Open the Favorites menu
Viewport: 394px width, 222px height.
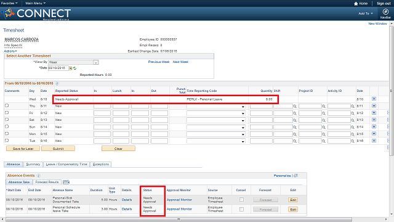(x=9, y=3)
